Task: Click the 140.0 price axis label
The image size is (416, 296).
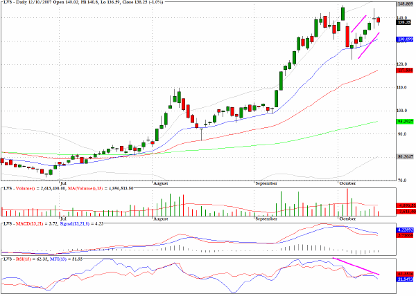Action: click(401, 17)
